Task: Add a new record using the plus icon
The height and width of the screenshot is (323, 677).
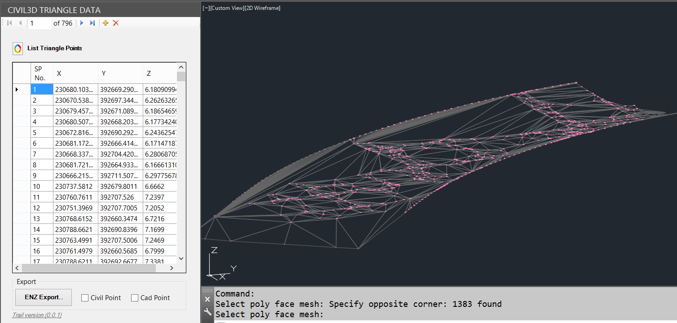Action: [x=105, y=23]
